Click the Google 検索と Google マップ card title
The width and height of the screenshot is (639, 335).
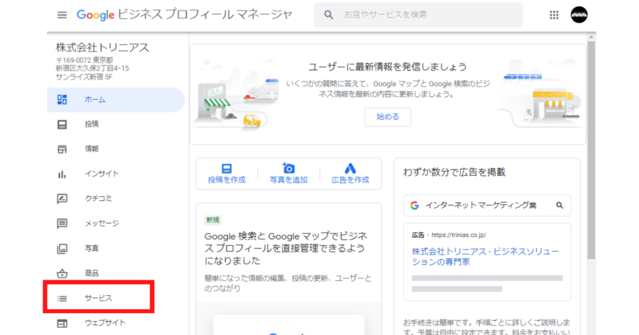[x=286, y=248]
